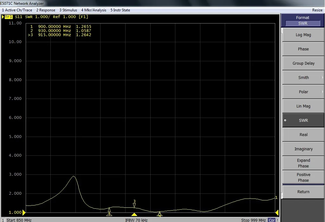Select marker 3 triangle on the trace

click(x=134, y=206)
